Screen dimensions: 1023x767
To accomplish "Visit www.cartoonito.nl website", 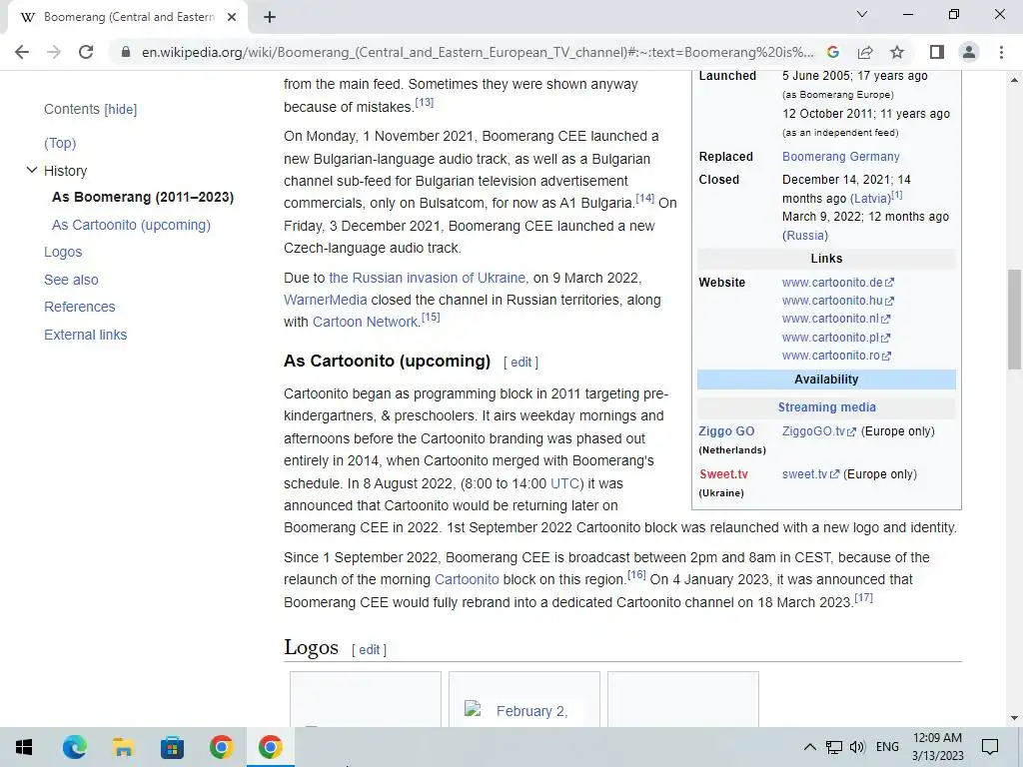I will pos(836,319).
